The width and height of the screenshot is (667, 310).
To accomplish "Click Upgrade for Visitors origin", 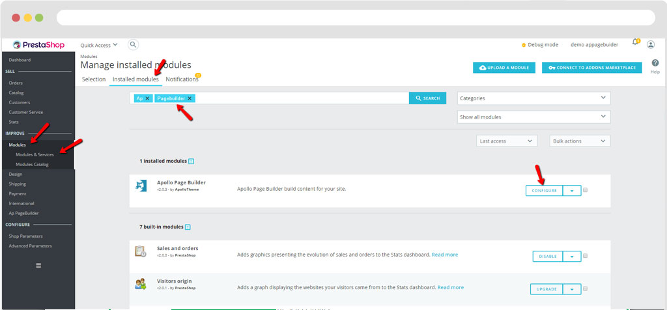I will (x=546, y=289).
